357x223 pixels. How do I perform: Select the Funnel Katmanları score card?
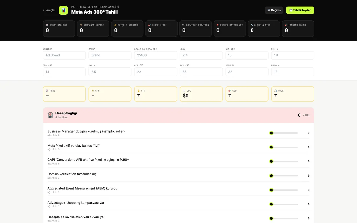pyautogui.click(x=230, y=29)
